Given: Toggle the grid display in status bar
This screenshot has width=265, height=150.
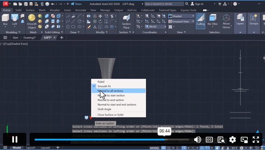Looking at the screenshot, I should click(x=163, y=148).
